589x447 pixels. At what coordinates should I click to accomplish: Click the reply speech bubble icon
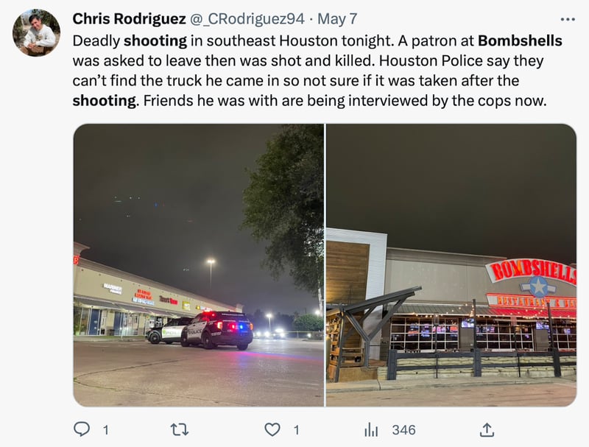[82, 429]
